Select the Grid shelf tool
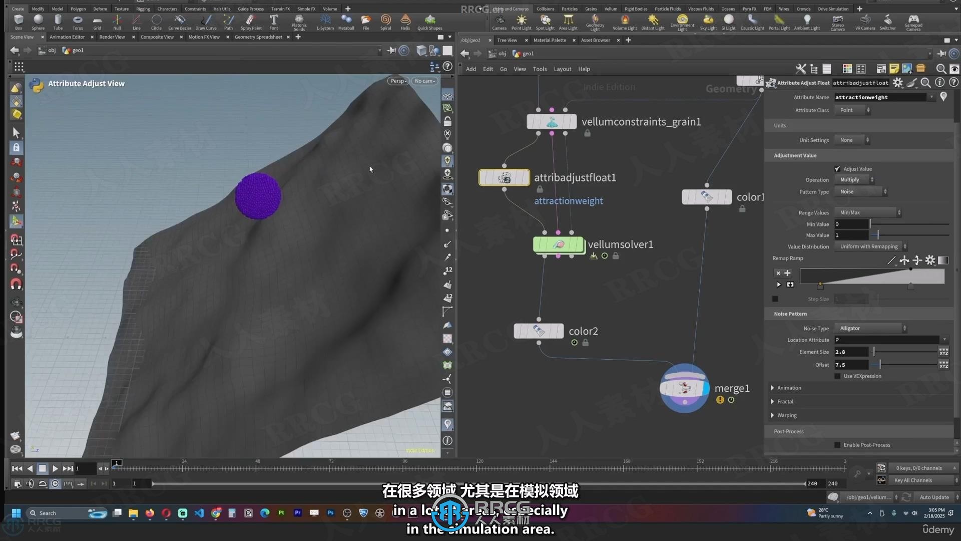The height and width of the screenshot is (541, 961). [x=97, y=22]
